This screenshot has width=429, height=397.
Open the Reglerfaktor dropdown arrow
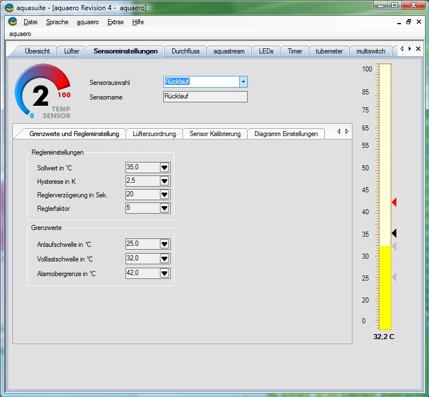(164, 208)
